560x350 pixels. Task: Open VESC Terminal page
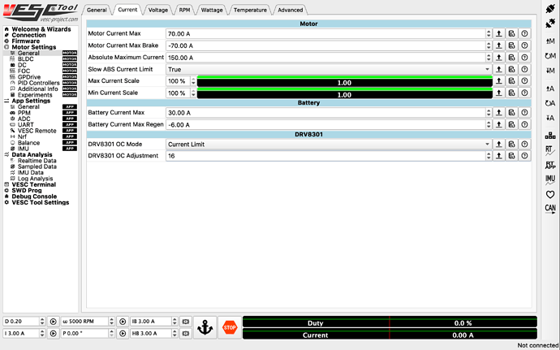point(33,185)
